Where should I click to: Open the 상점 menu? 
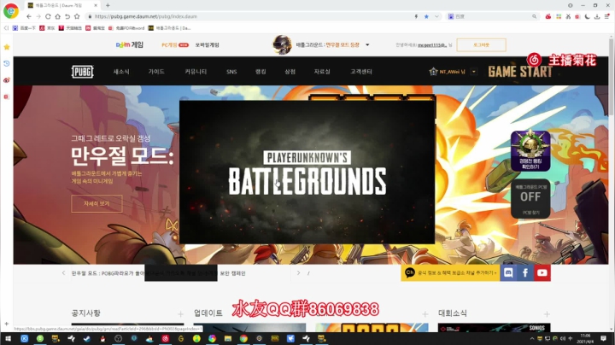(290, 72)
